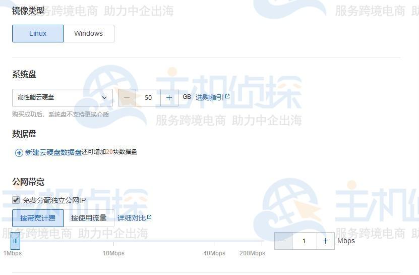419x275 pixels.
Task: Click the system disk size field showing 50
Action: coord(148,98)
